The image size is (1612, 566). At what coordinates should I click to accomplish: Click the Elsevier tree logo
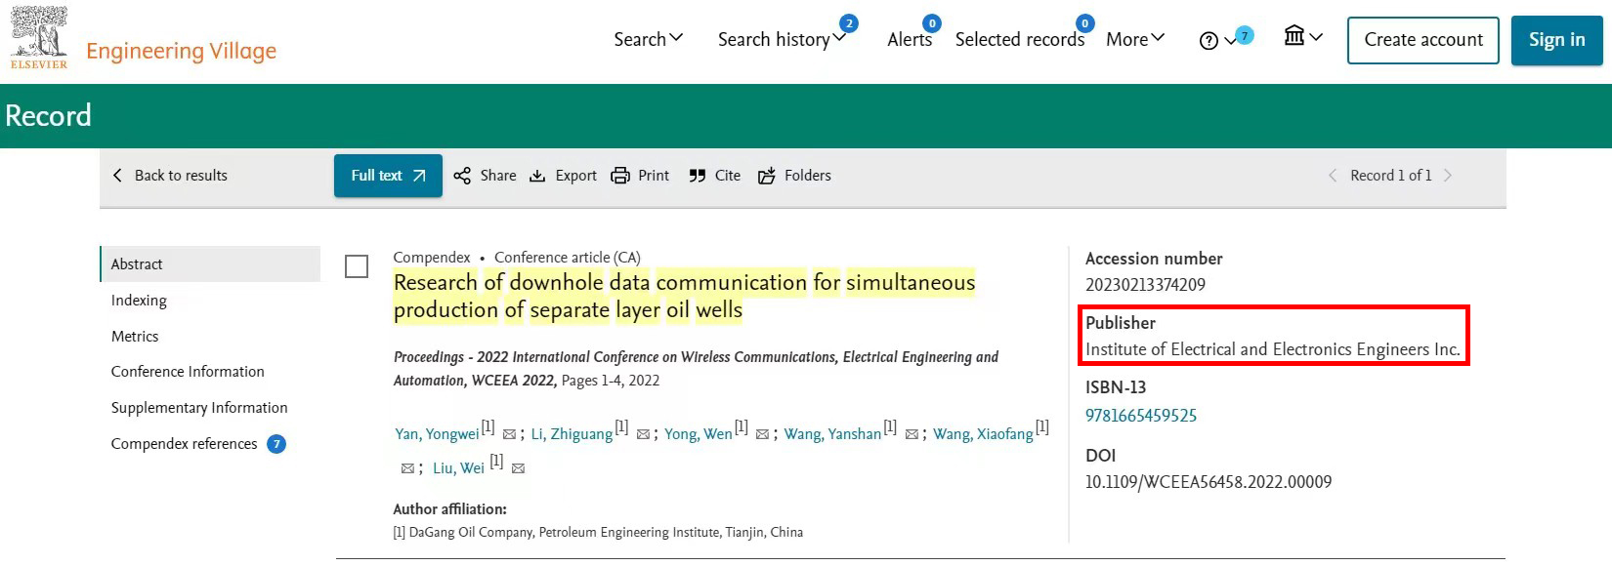[39, 37]
